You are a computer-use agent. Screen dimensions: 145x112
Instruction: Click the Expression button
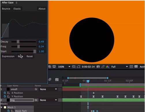(8, 56)
